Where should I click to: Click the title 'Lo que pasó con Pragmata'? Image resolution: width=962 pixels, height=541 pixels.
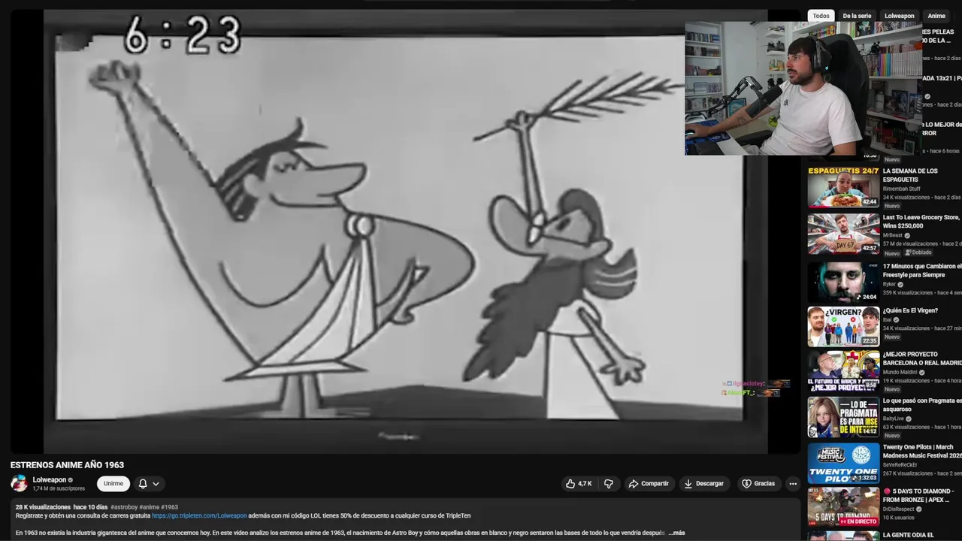click(922, 405)
